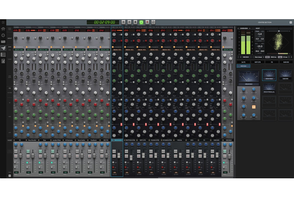This screenshot has width=294, height=197.
Task: Click the timecode display 00:02:09:00
Action: pos(103,22)
